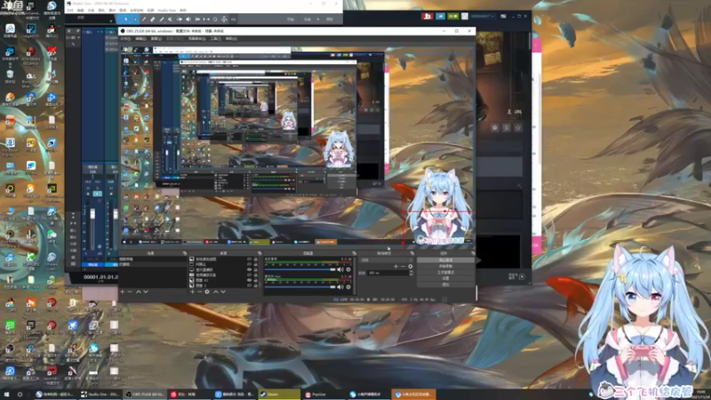Open settings gear for Mic/Aux mixer channel
Viewport: 711px width, 400px height.
pos(348,286)
